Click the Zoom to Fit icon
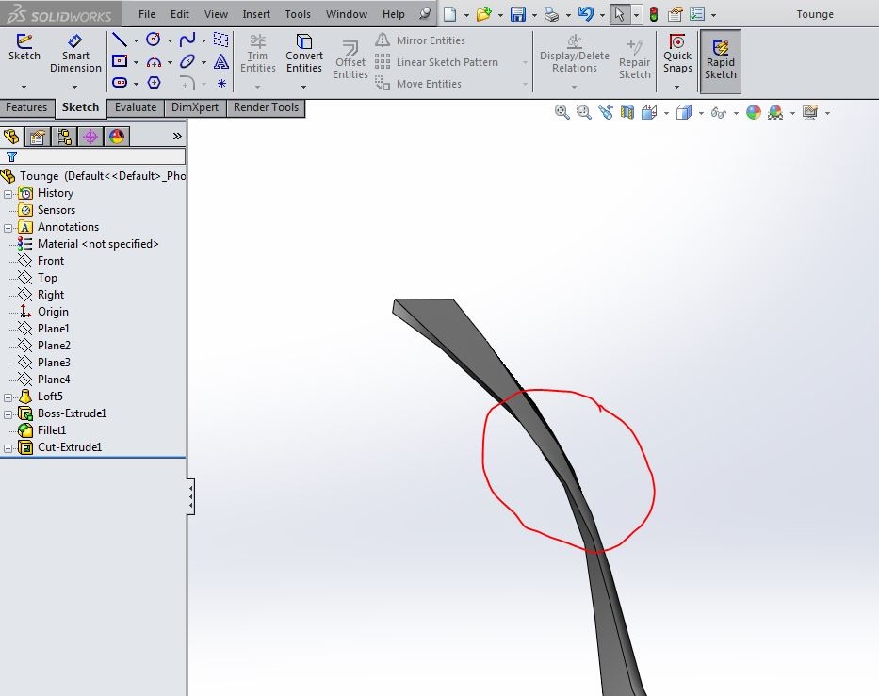This screenshot has height=696, width=879. 562,113
